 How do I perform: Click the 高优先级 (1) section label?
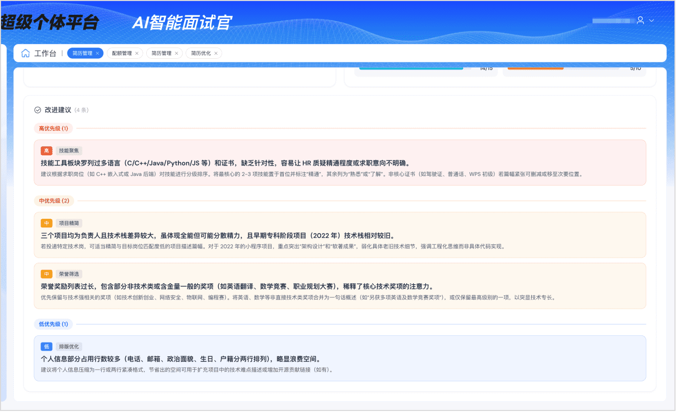53,128
